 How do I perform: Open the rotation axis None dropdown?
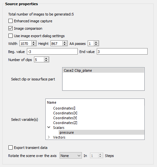(71, 156)
